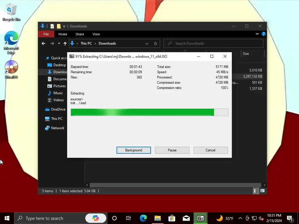This screenshot has width=299, height=224.
Task: Select the 501 KB file row
Action: click(x=257, y=83)
